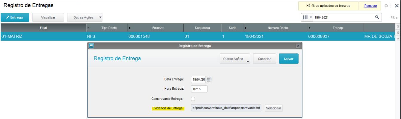Click the MR DE SOUZA cell
Viewport: 401px width, 119px height.
pyautogui.click(x=379, y=36)
